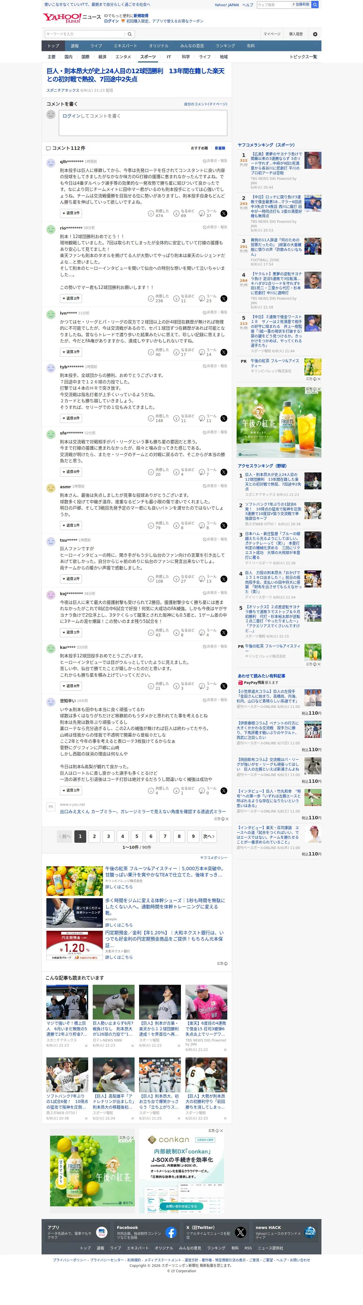Expand 返信3件 replies on qlh's comment
Screen dimensions: 363x1305
tap(71, 213)
